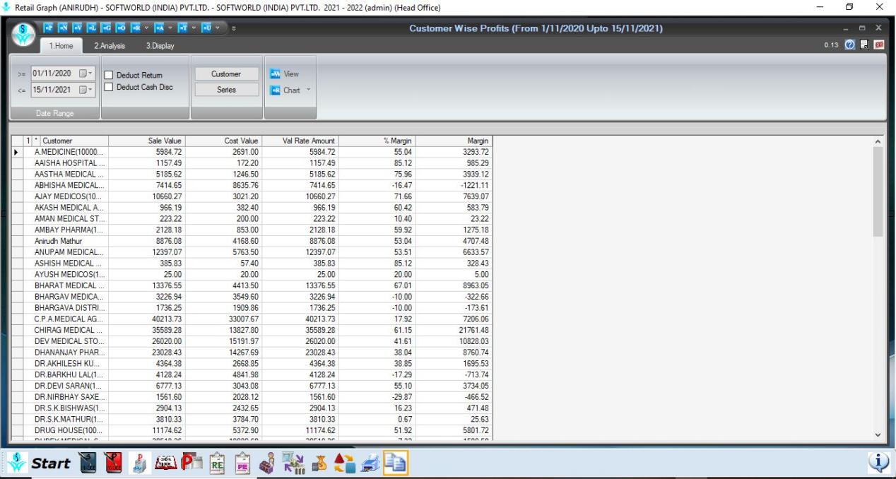Sort by the Cost Value column header
This screenshot has height=479, width=896.
click(x=223, y=141)
